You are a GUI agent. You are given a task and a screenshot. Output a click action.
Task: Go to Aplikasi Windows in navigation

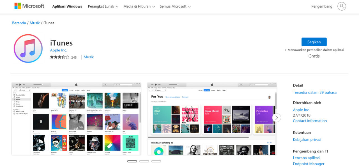(67, 6)
